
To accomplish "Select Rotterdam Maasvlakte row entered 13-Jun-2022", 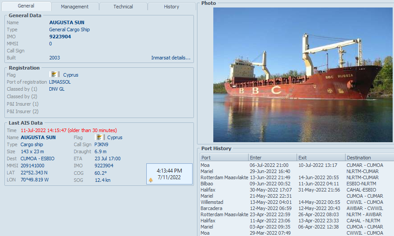I will tap(297, 177).
